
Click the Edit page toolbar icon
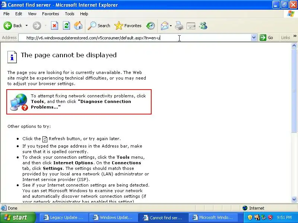click(x=191, y=26)
